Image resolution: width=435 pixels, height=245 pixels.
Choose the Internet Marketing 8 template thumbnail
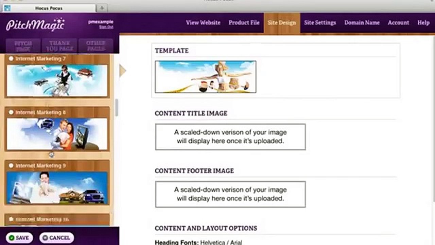(57, 134)
